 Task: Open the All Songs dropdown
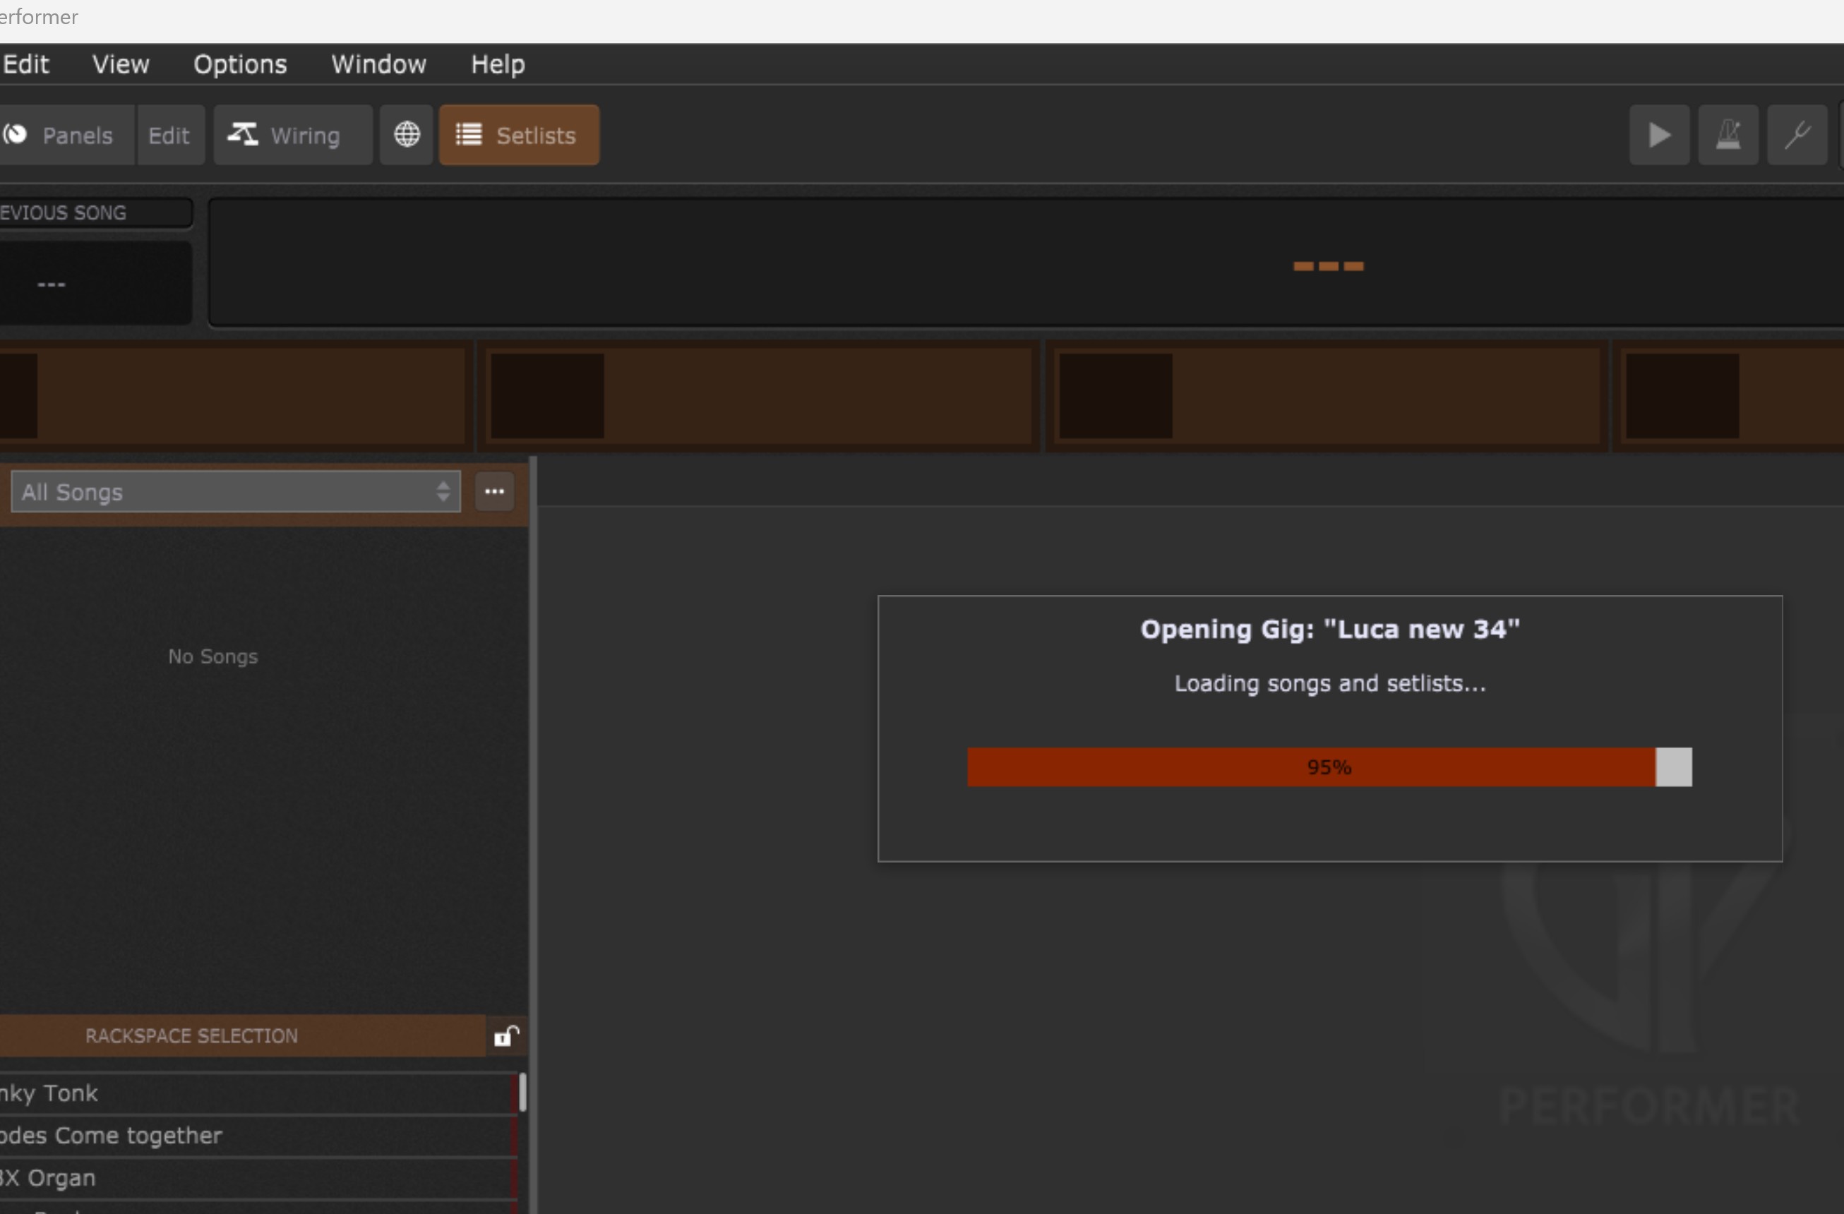235,492
